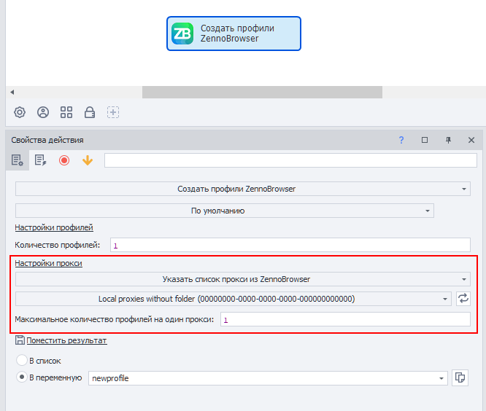Screen dimensions: 486x411
Task: Click the dashed add-block plus icon
Action: click(x=113, y=112)
